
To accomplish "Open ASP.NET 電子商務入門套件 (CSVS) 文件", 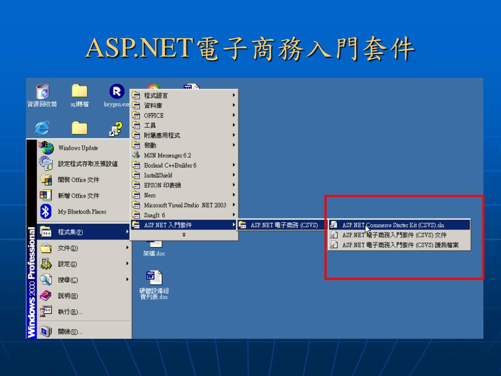I will pos(399,235).
